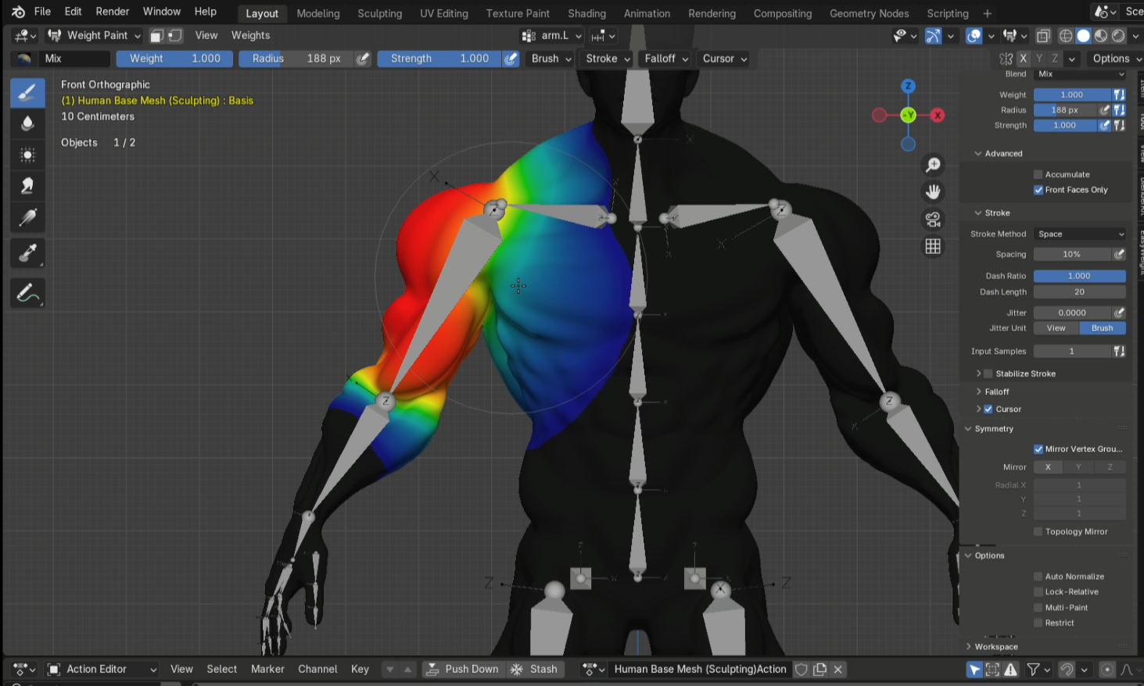This screenshot has height=686, width=1144.
Task: Switch to the UV Editing workspace tab
Action: 444,13
